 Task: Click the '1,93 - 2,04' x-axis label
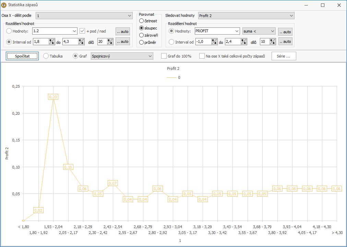pos(53,227)
